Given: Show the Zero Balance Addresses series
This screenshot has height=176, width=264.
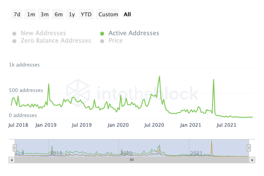Looking at the screenshot, I should 55,41.
